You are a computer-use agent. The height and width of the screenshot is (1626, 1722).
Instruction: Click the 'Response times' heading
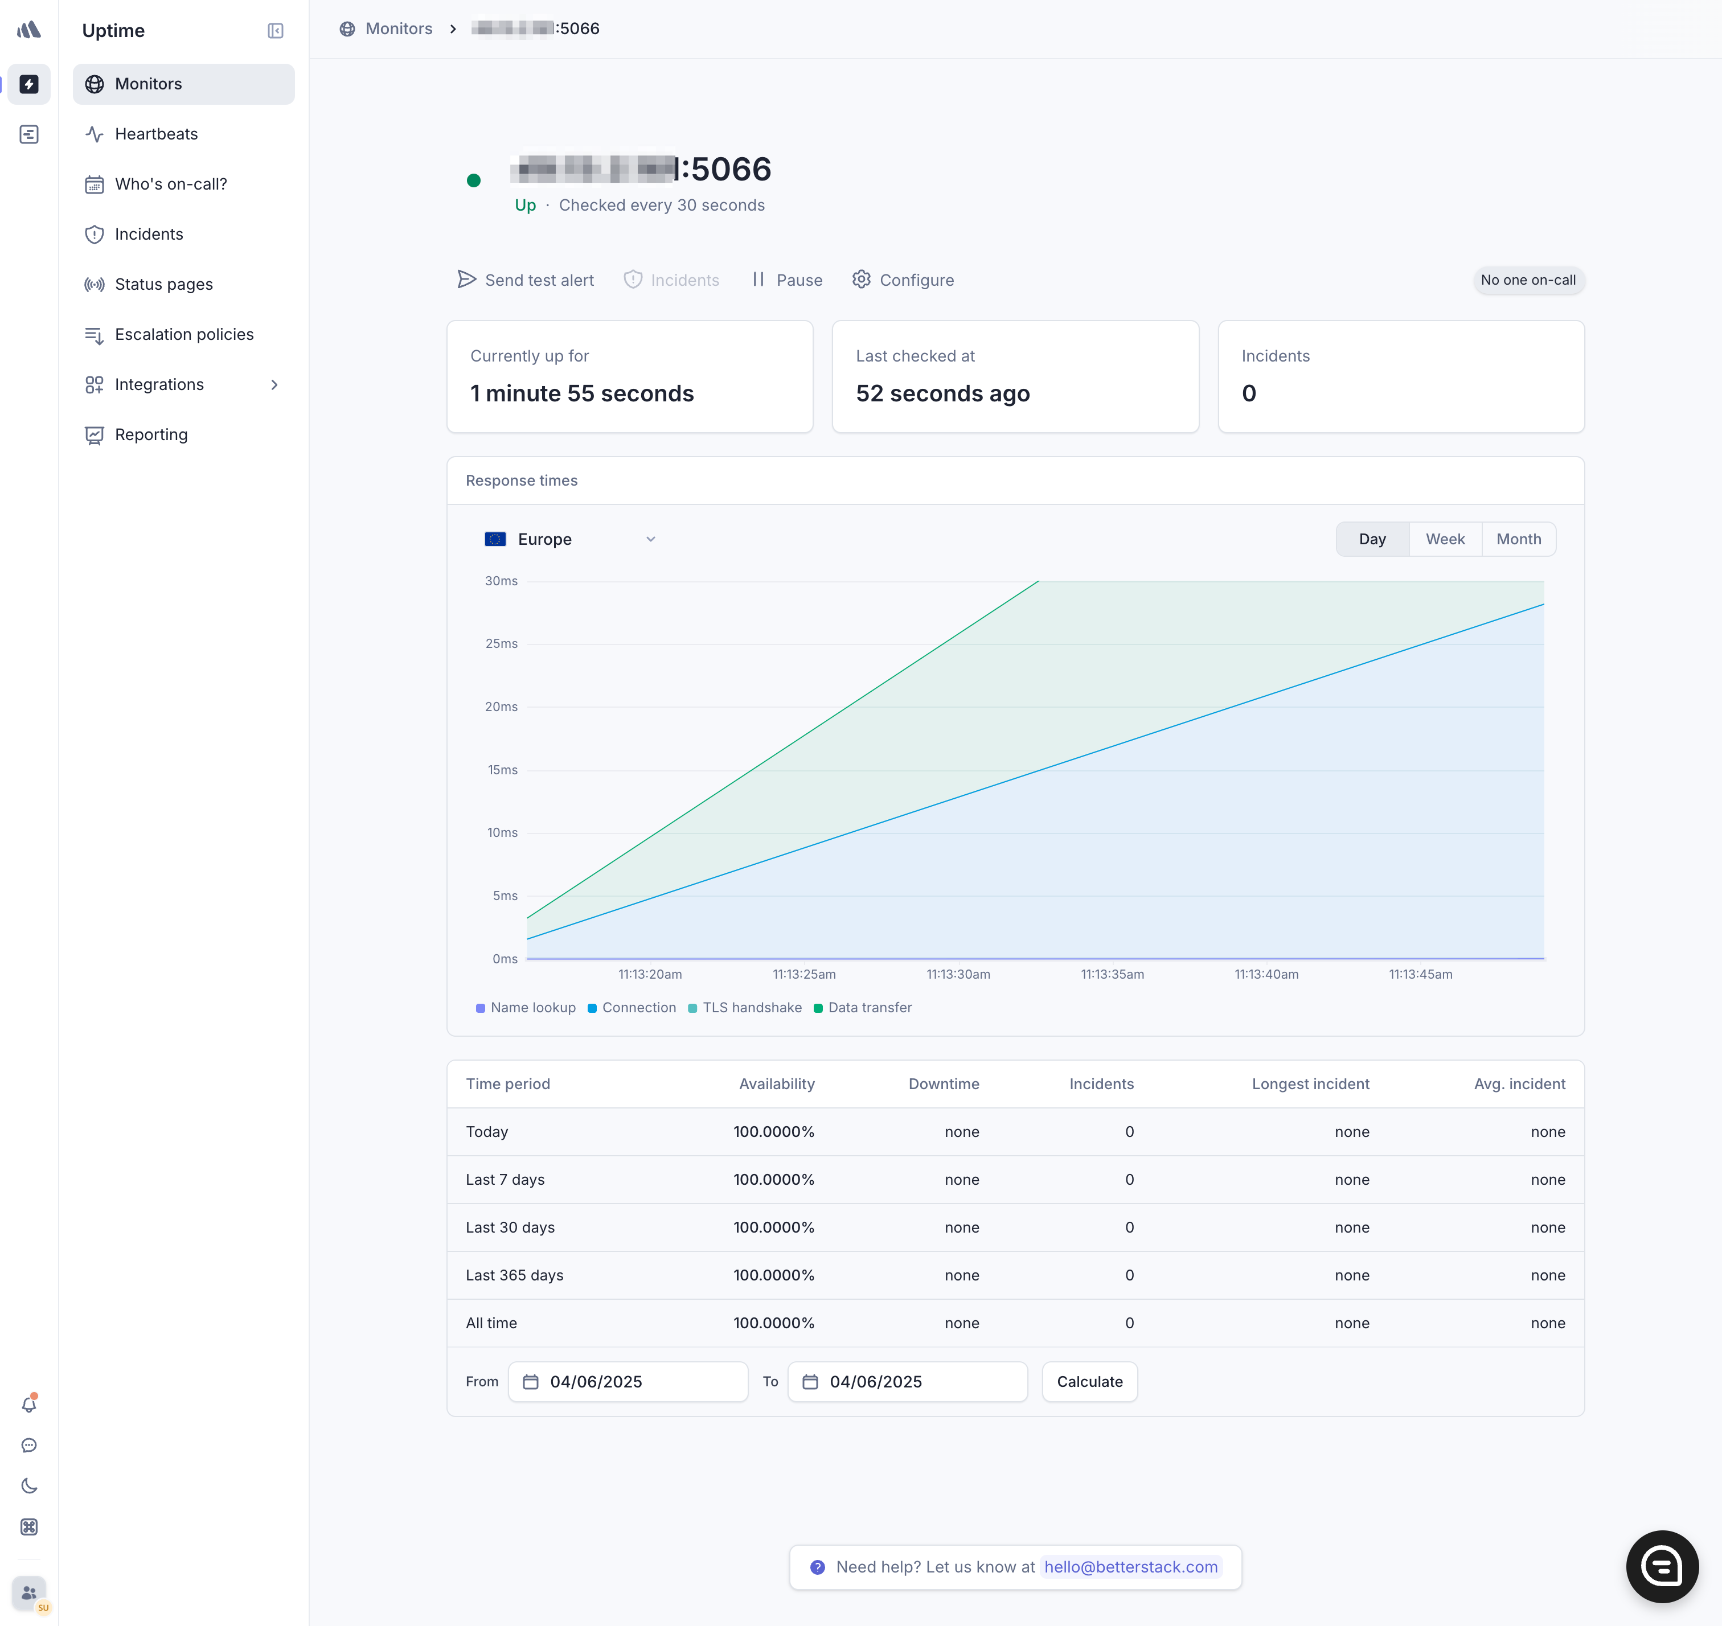click(x=522, y=480)
